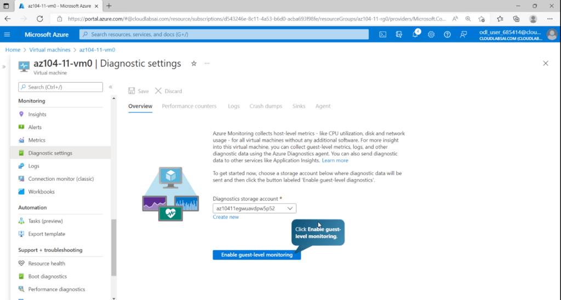Close the az104-11-vm0 browser tab
Image resolution: width=561 pixels, height=300 pixels.
96,6
